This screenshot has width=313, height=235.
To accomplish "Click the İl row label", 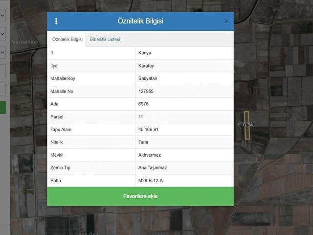I will click(x=52, y=53).
